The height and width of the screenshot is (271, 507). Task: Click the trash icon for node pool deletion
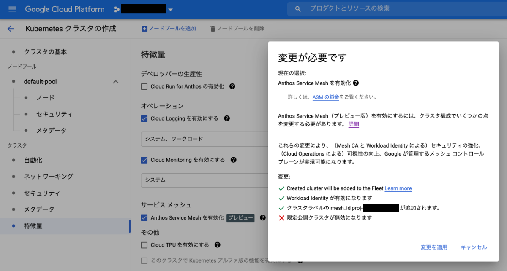point(213,29)
